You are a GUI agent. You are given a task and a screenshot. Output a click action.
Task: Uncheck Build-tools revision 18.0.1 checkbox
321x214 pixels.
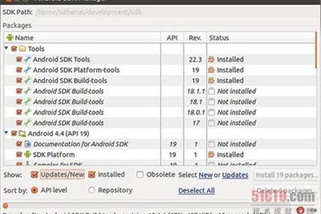[x=19, y=112]
